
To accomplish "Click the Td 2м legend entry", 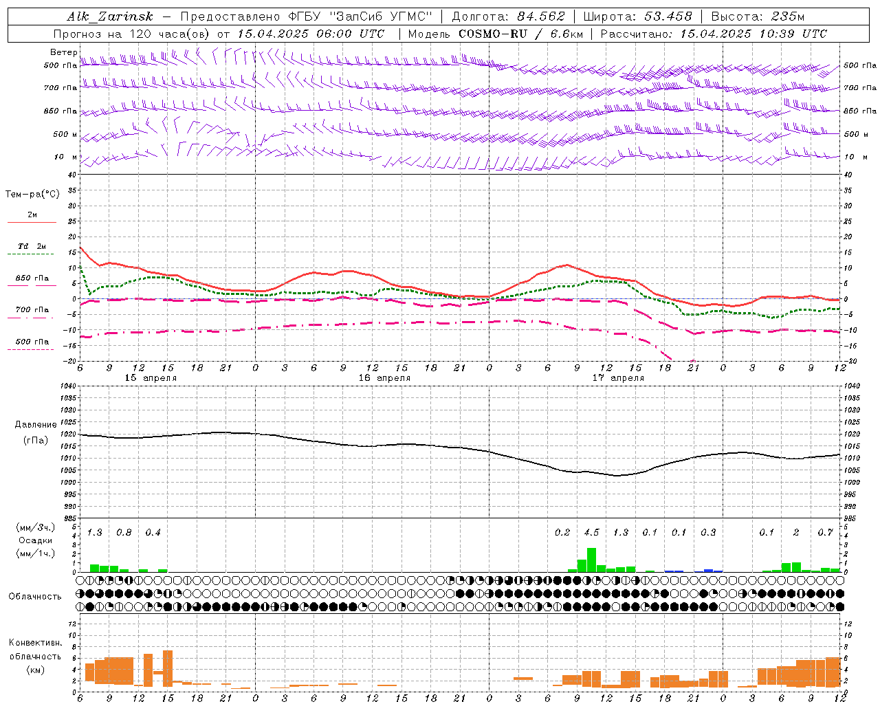I will (32, 246).
